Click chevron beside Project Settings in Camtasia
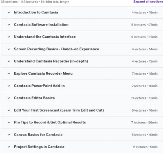 tap(9, 147)
